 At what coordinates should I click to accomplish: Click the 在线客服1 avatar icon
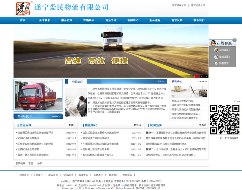click(216, 50)
